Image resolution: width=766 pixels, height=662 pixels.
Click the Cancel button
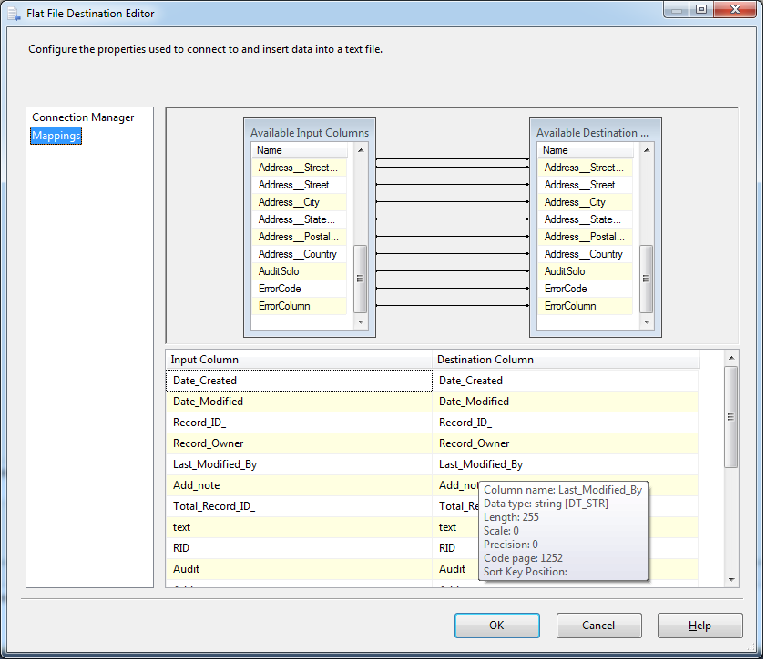click(600, 626)
